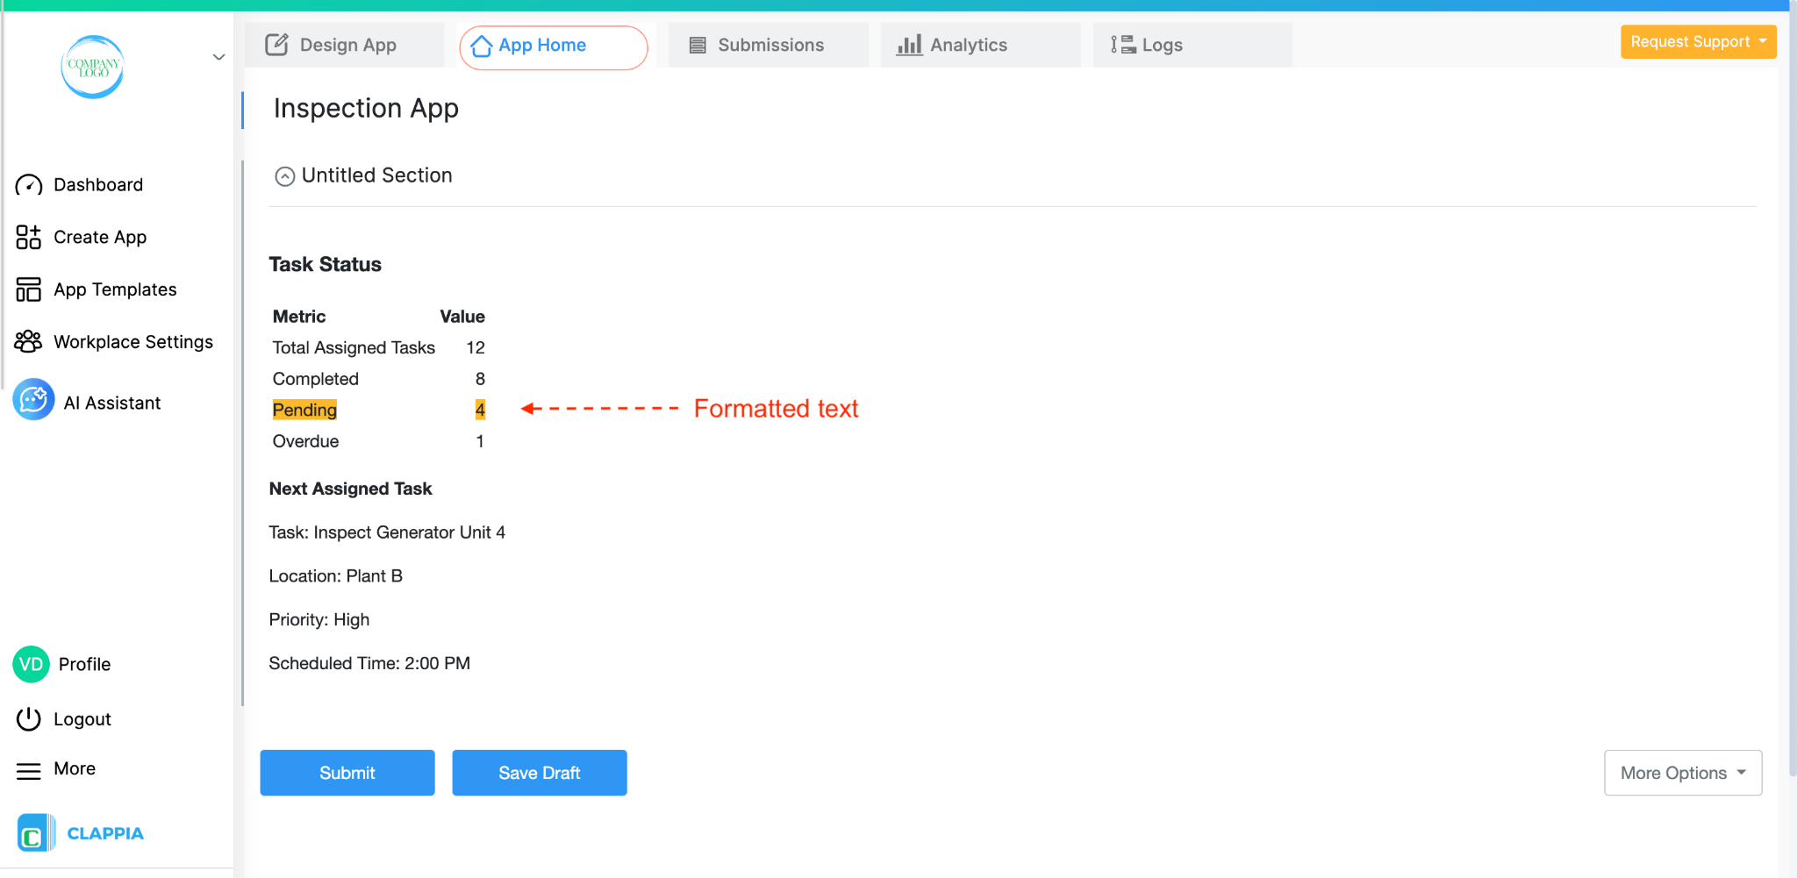Screen dimensions: 1797x878
Task: Click the Task Status heading
Action: pyautogui.click(x=325, y=265)
